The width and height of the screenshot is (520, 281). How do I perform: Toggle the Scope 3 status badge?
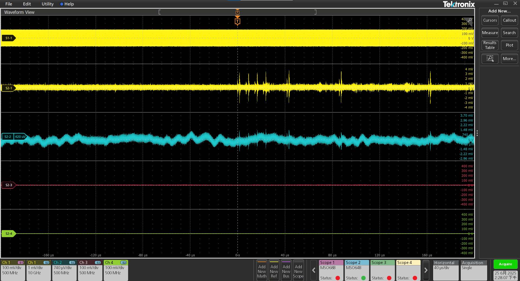(382, 270)
